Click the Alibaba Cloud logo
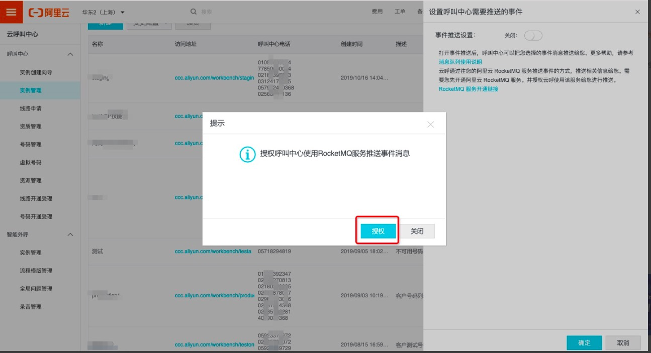 [x=49, y=12]
